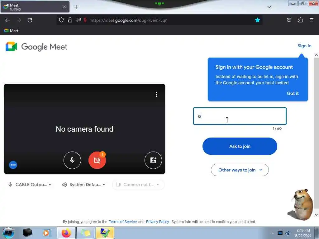Click the orange camera warning badge
Viewport: 319px width, 239px height.
point(102,154)
